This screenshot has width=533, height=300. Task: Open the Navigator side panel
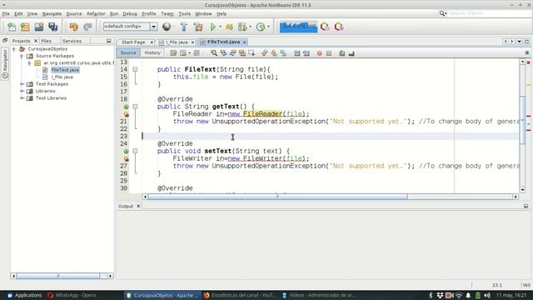pyautogui.click(x=5, y=63)
